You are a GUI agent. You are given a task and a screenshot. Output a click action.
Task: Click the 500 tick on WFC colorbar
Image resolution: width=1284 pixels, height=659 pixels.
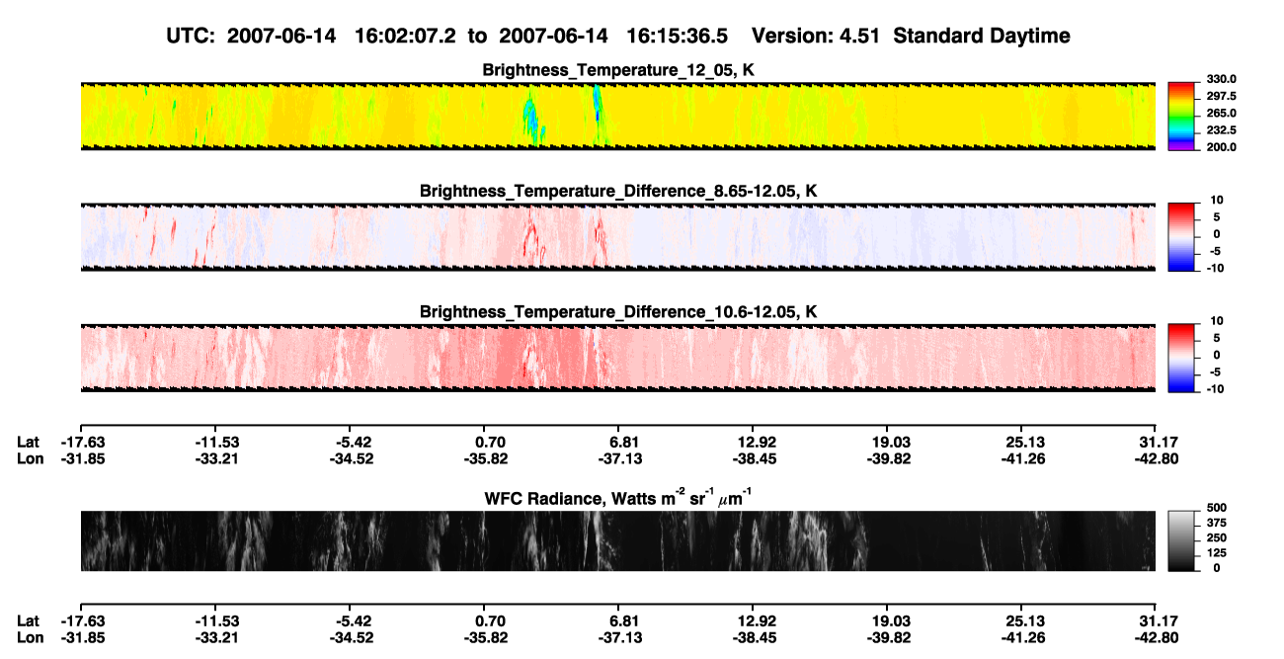click(1216, 508)
